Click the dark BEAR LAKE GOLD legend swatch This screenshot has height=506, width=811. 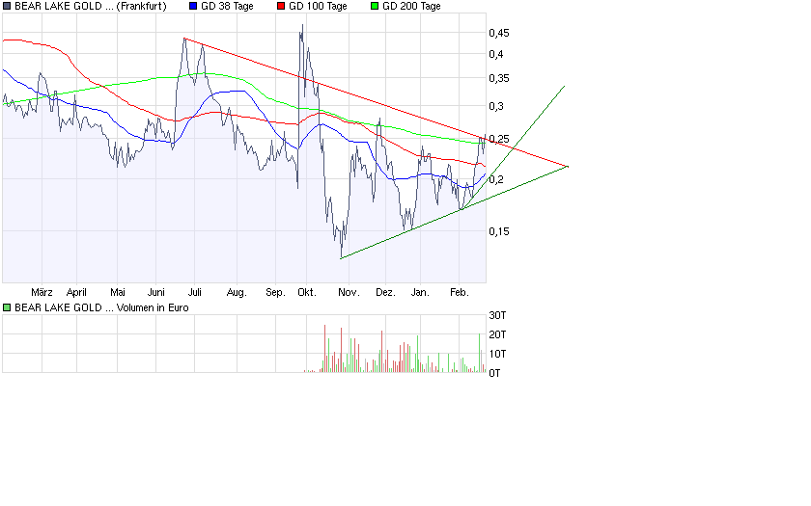click(x=7, y=6)
